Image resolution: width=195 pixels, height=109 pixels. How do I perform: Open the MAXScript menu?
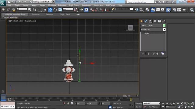[x=111, y=5]
